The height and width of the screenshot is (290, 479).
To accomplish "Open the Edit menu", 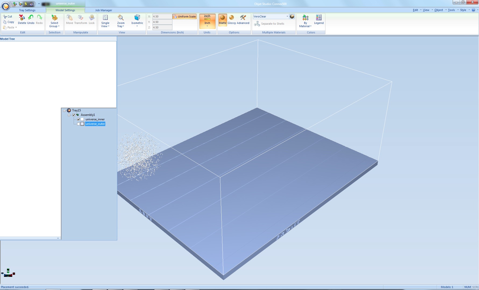I will [x=415, y=10].
